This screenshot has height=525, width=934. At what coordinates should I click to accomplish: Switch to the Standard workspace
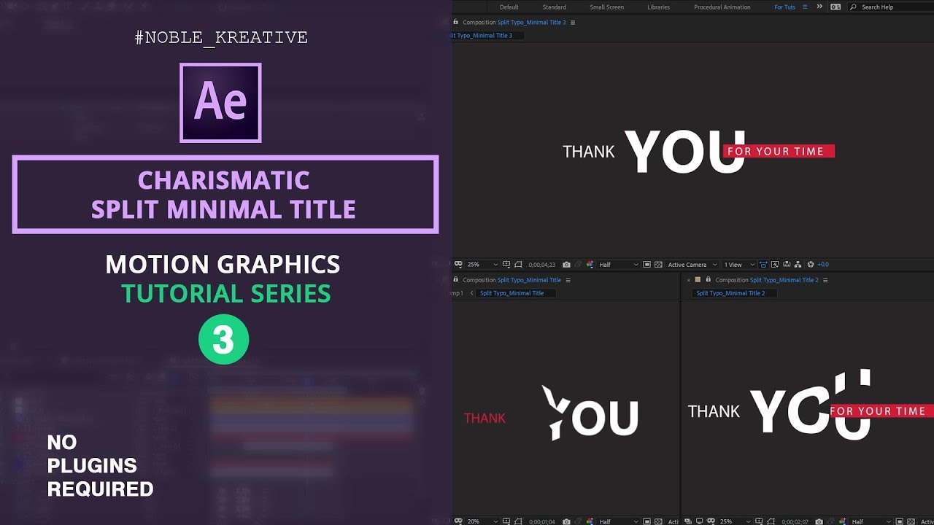[555, 7]
